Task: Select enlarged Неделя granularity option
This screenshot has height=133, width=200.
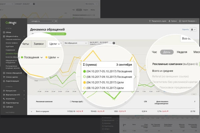Action: (182, 52)
